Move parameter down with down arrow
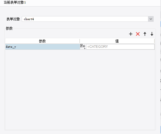 [x=152, y=34]
